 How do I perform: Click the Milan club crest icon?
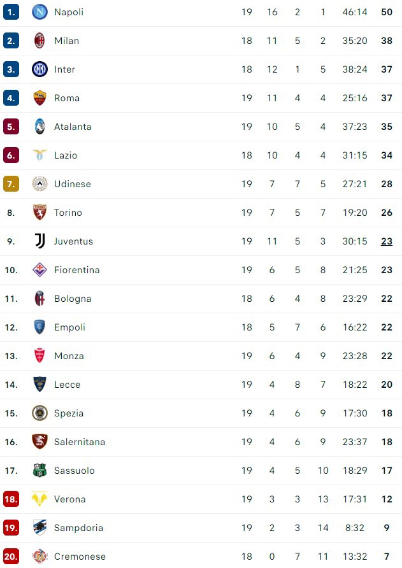pyautogui.click(x=39, y=41)
